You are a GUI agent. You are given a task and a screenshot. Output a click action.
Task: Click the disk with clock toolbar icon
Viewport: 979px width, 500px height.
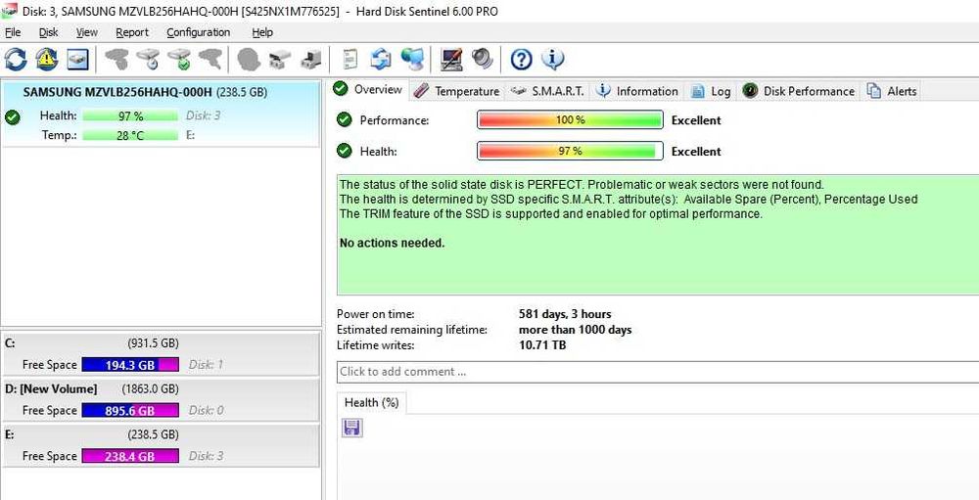pos(148,60)
